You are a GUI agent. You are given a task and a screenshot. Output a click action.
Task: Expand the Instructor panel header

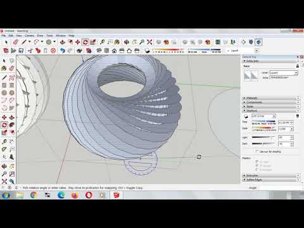point(270,175)
